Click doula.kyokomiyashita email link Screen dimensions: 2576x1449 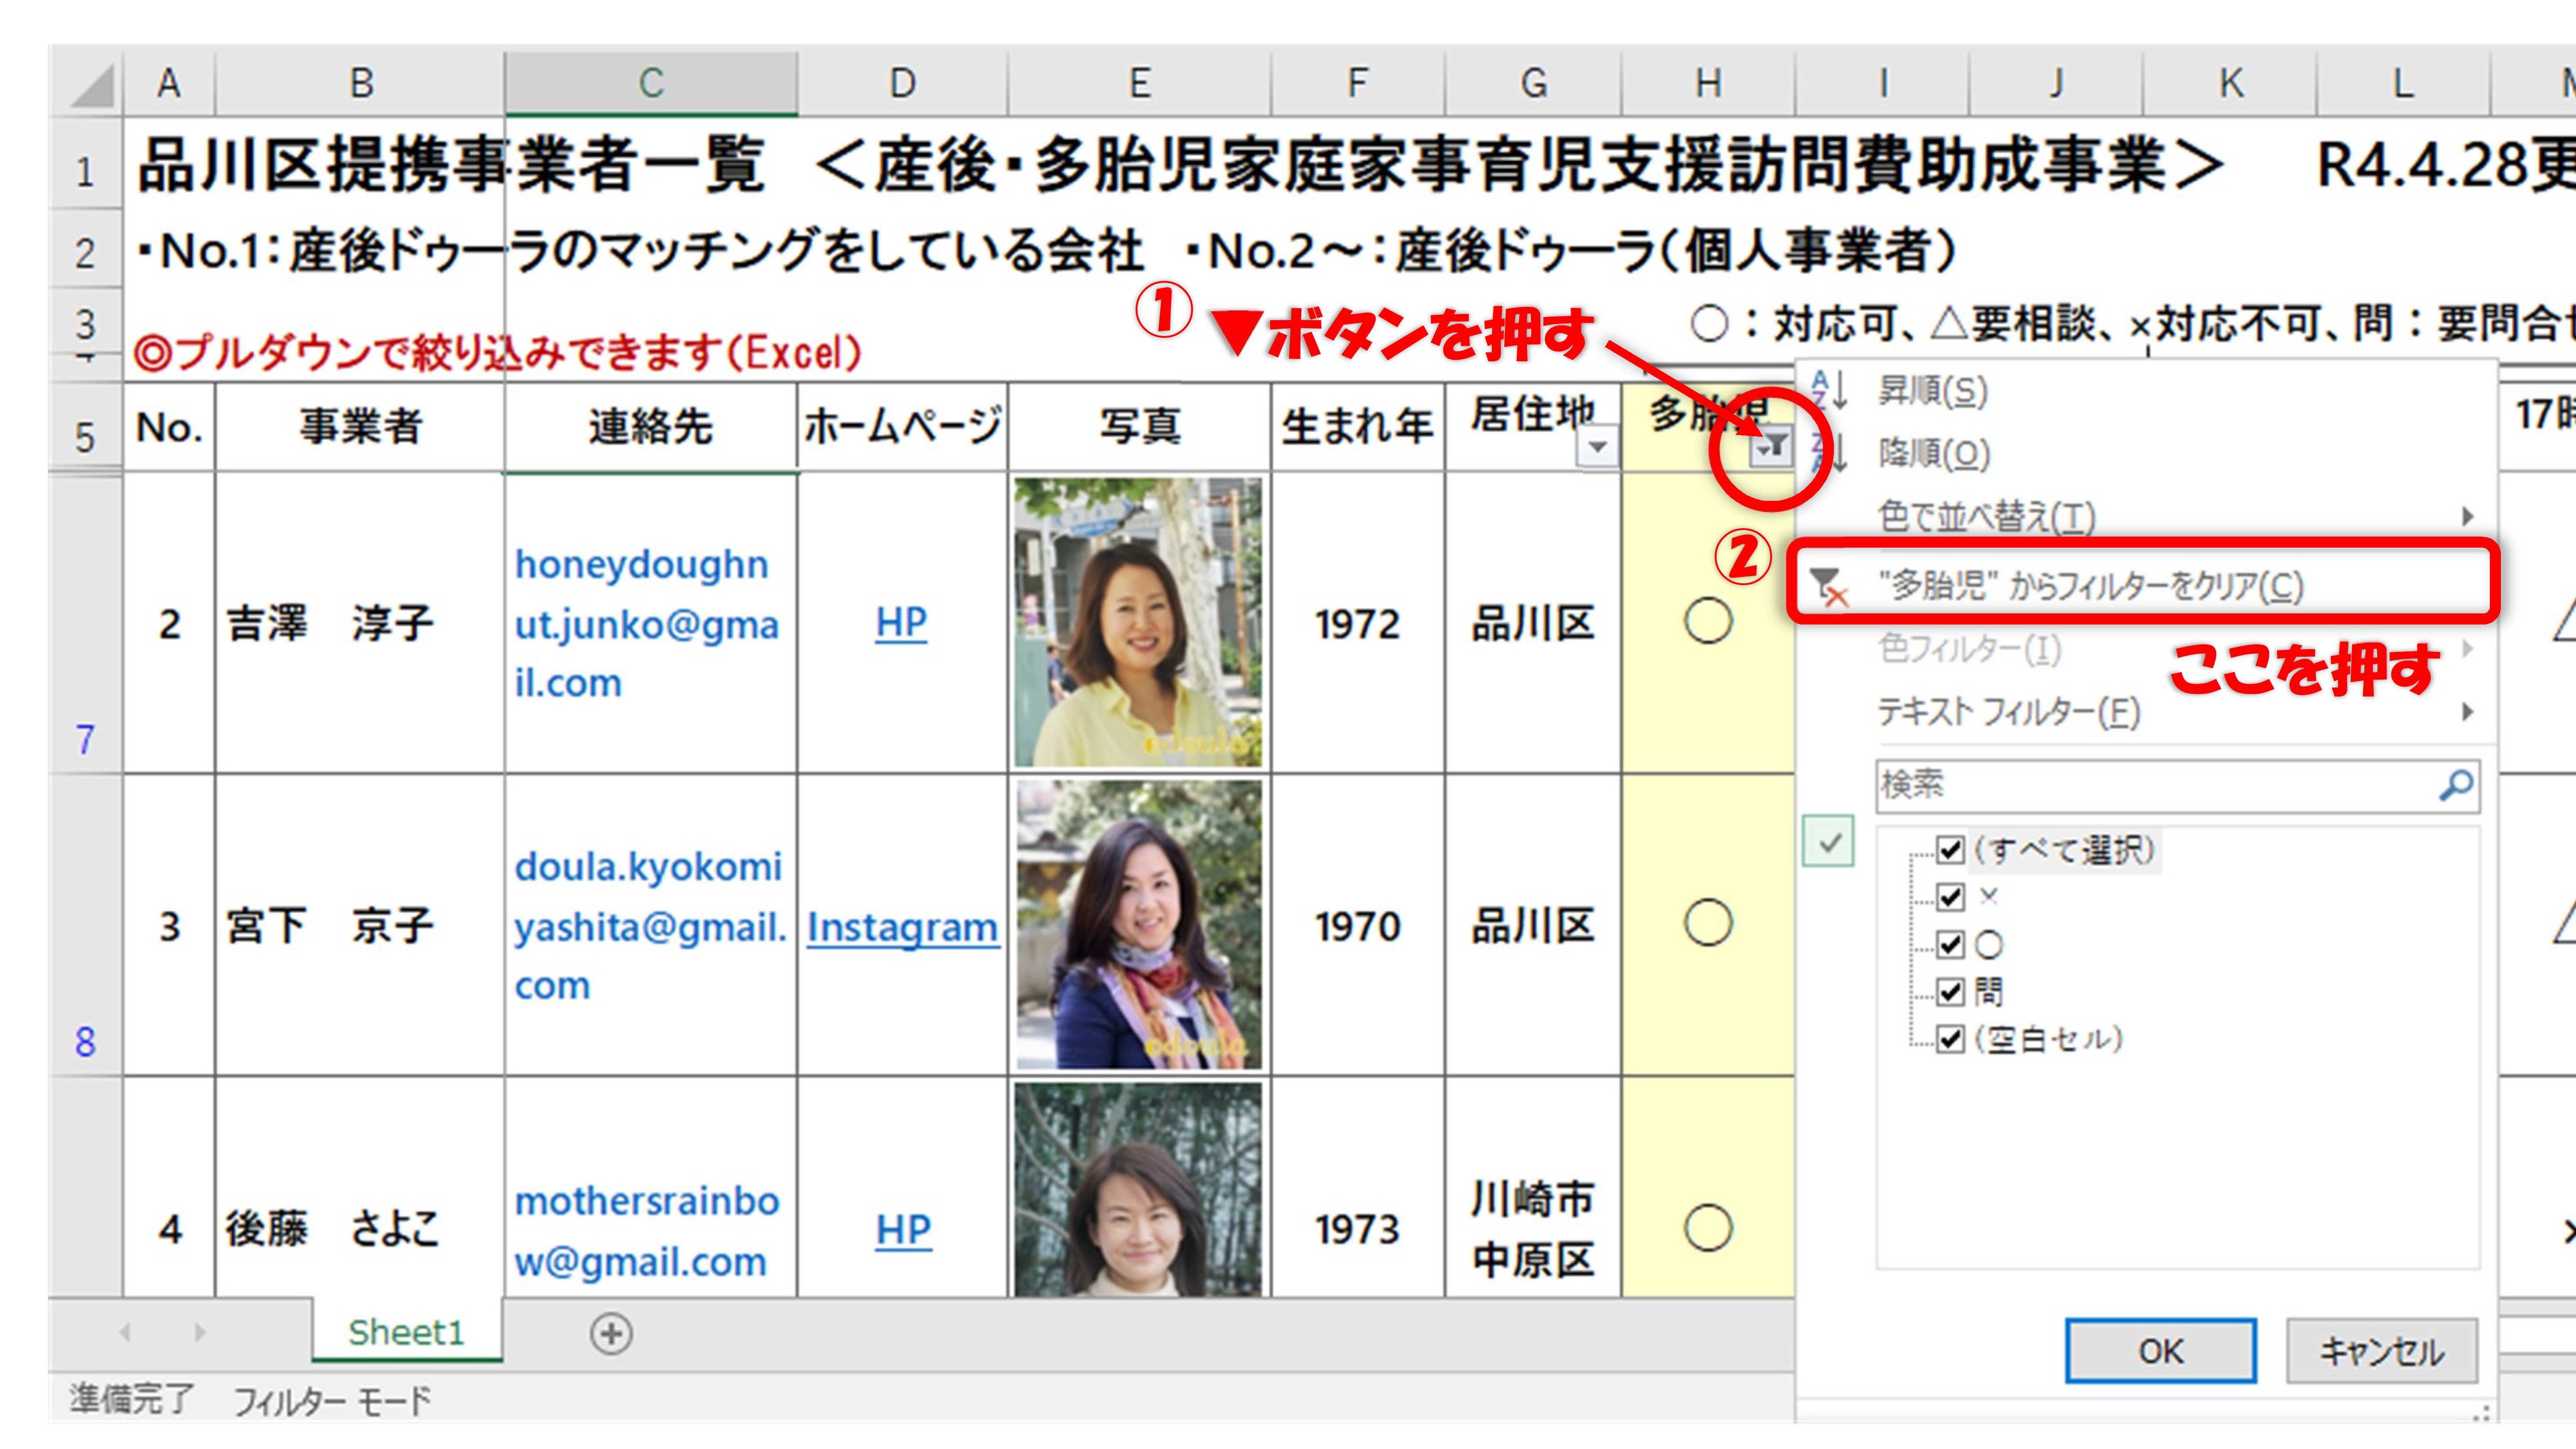click(x=650, y=926)
